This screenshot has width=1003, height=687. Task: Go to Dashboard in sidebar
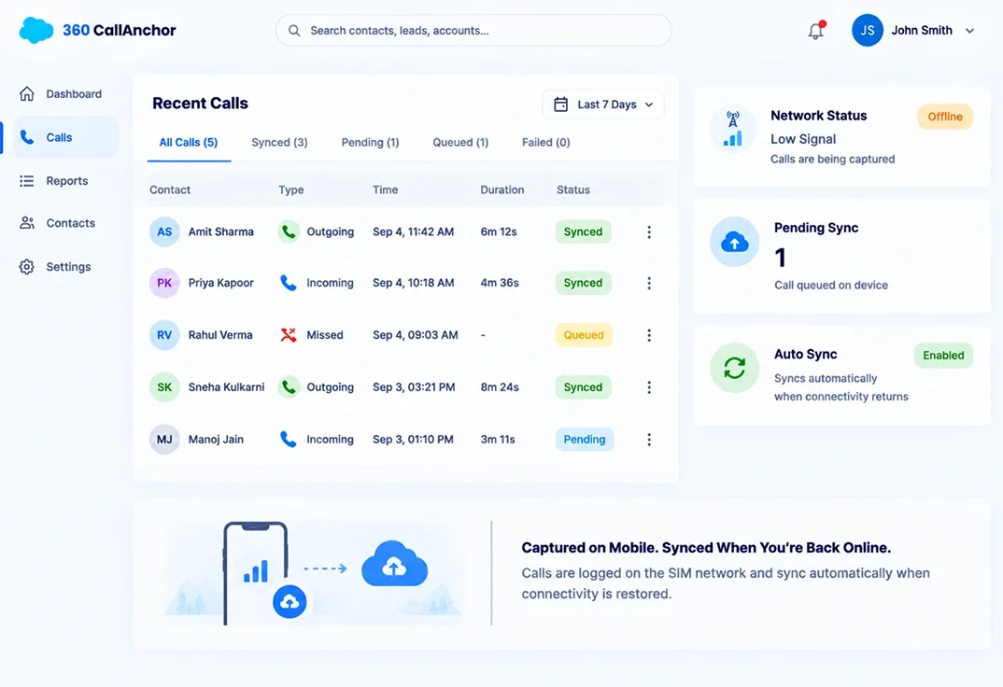coord(66,94)
